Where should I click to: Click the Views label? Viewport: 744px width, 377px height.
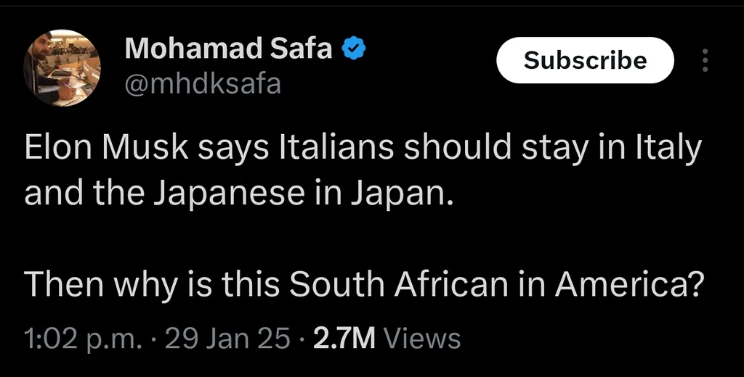421,339
